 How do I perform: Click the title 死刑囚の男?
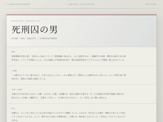pos(34,30)
